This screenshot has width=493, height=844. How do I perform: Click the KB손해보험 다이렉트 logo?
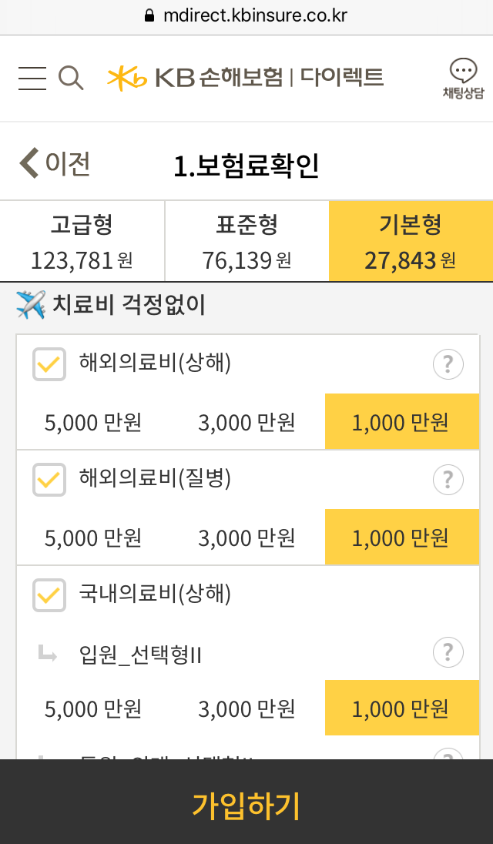point(245,77)
